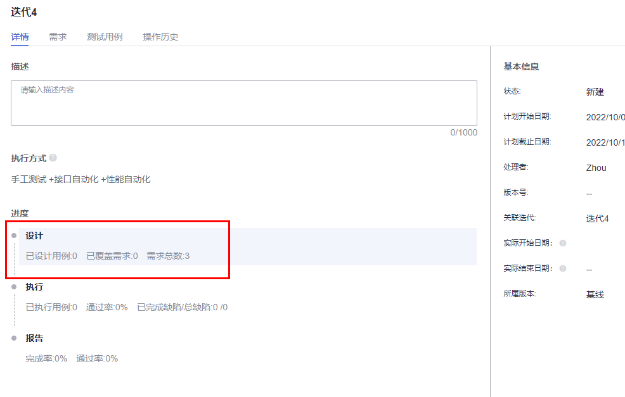
Task: Click the 已执行用例:0 statistic
Action: coord(51,308)
